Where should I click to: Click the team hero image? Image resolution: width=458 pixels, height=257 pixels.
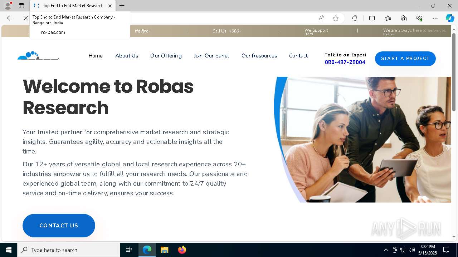pyautogui.click(x=362, y=140)
